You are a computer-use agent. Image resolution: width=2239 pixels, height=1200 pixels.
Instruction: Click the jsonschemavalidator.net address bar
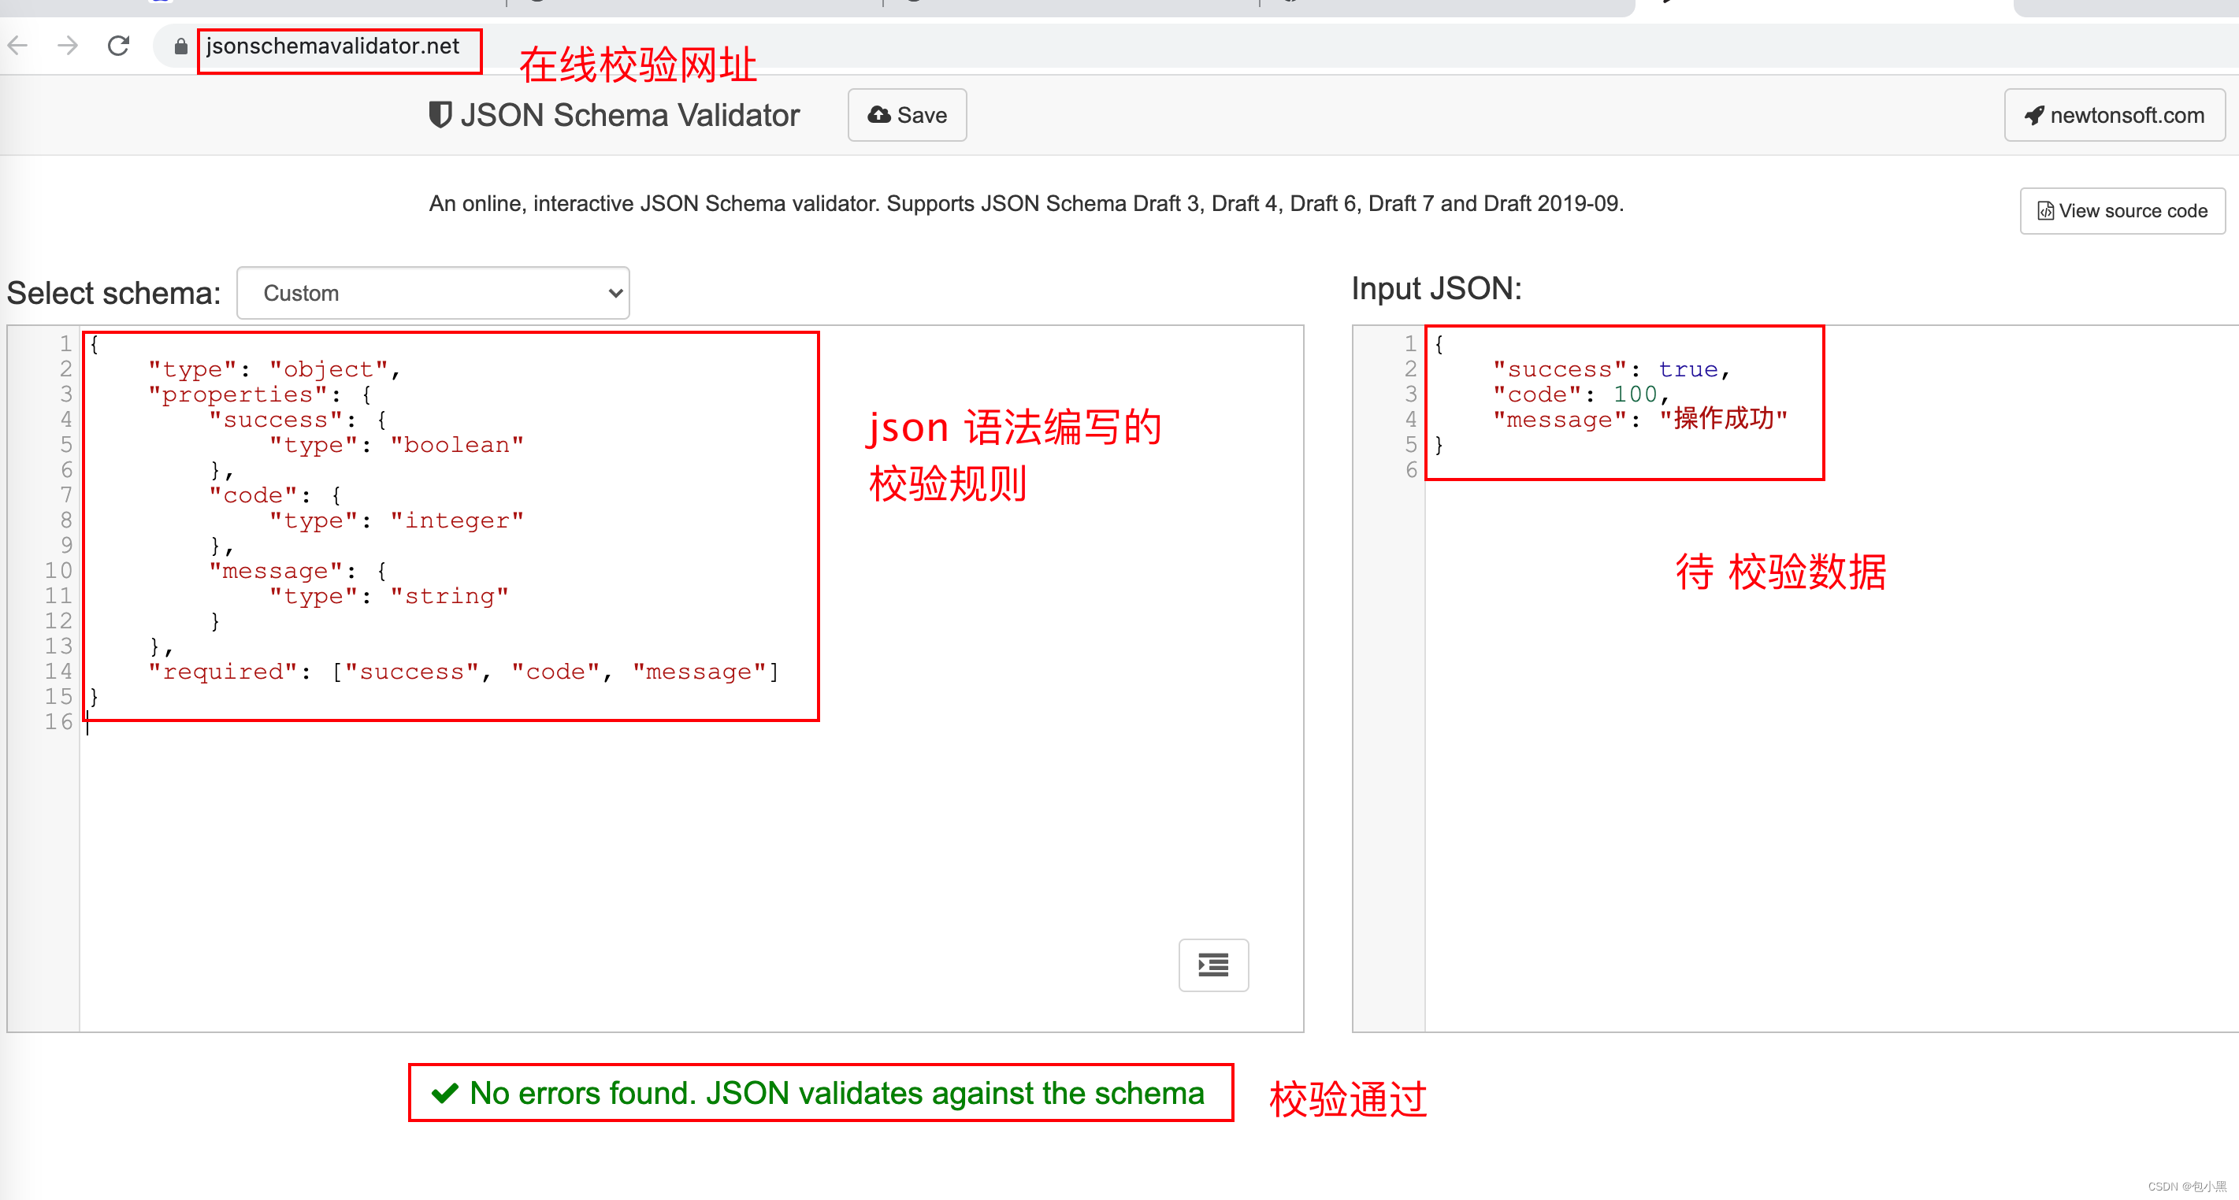[x=333, y=46]
